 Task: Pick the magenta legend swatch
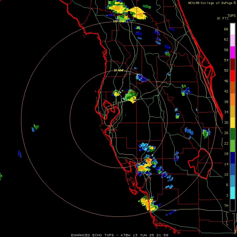click(233, 52)
